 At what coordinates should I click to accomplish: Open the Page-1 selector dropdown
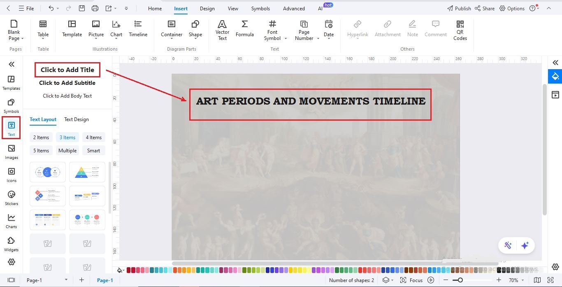46,280
